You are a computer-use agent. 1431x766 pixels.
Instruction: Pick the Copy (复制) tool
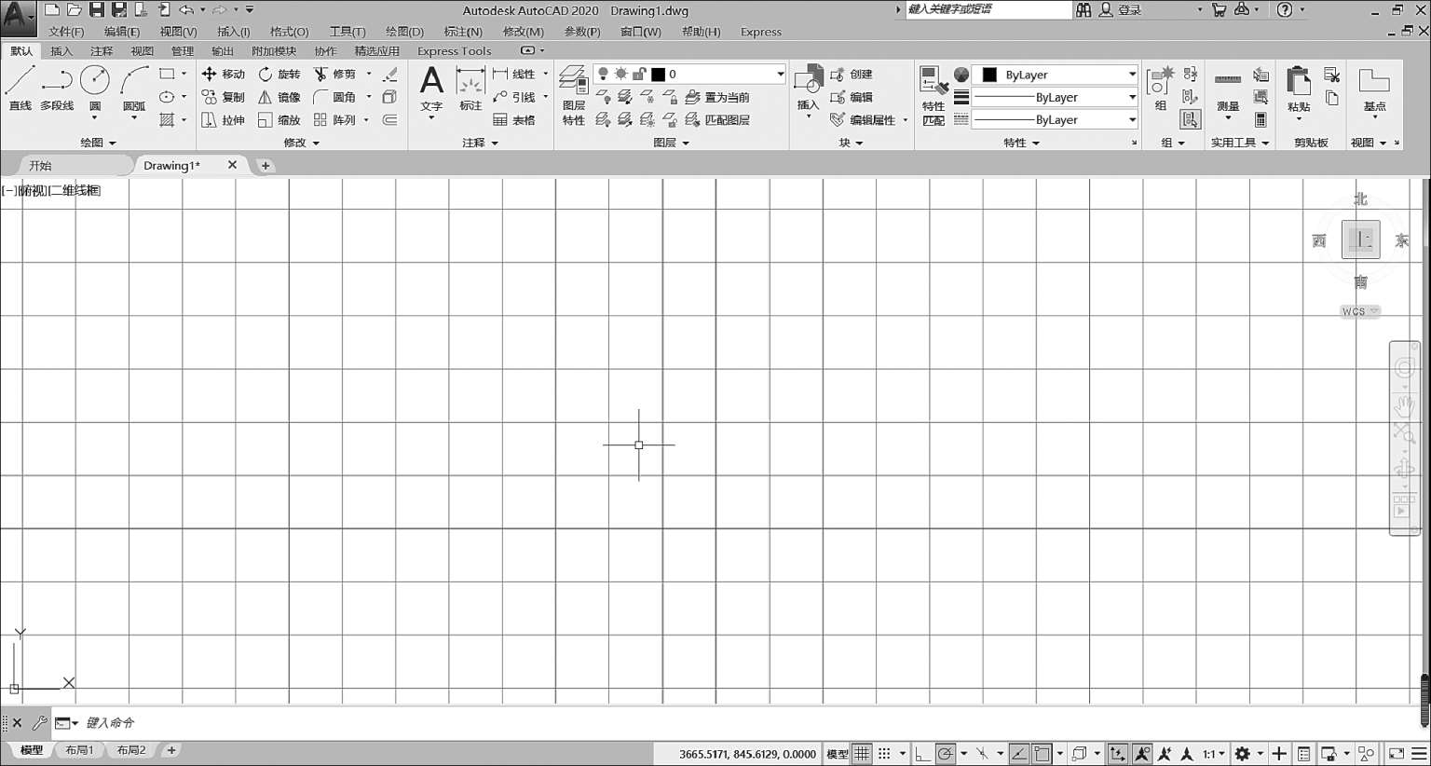click(x=224, y=97)
